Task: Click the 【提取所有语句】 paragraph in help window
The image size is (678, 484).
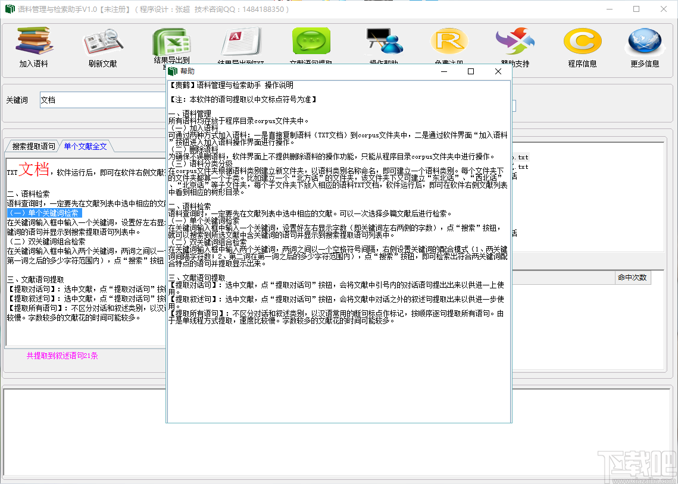Action: click(x=336, y=317)
